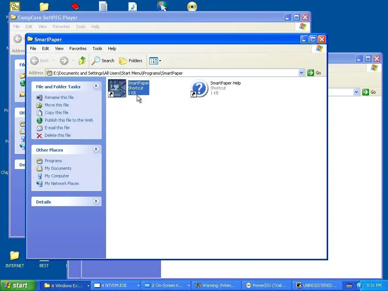Image resolution: width=388 pixels, height=291 pixels.
Task: Go to My Network Places
Action: 62,183
